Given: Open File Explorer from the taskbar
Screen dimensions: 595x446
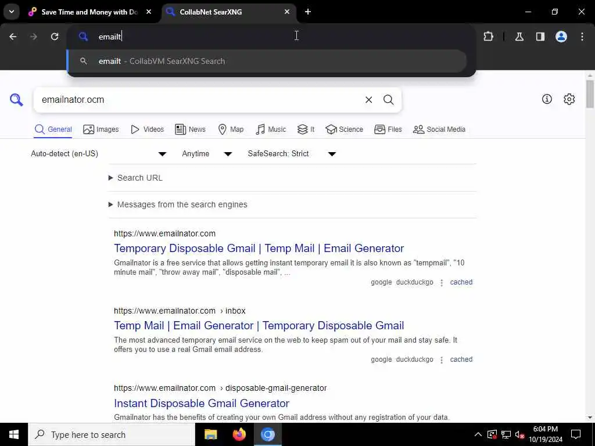Looking at the screenshot, I should [210, 434].
